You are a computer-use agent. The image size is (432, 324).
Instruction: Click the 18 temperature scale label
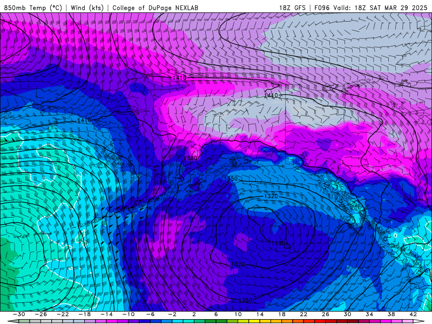point(281,314)
